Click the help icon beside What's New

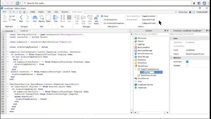point(190,12)
